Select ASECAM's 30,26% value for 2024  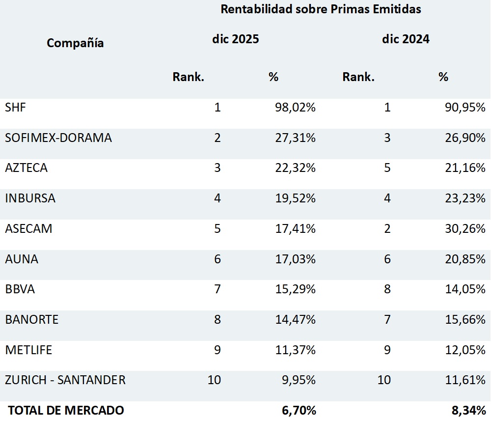click(465, 229)
